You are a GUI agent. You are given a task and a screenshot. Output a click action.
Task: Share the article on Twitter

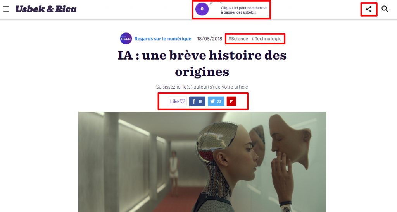click(216, 101)
